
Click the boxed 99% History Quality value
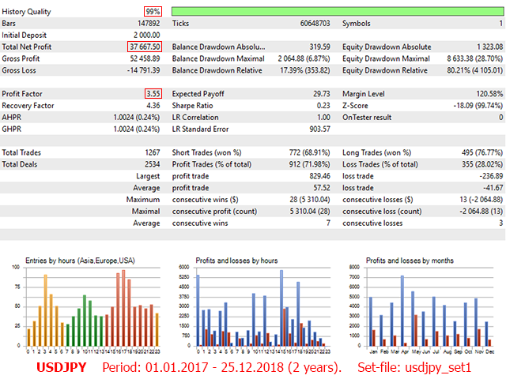pos(153,11)
